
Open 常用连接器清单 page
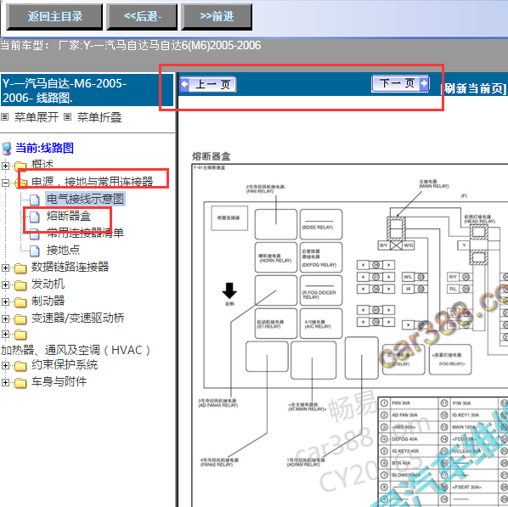[85, 233]
